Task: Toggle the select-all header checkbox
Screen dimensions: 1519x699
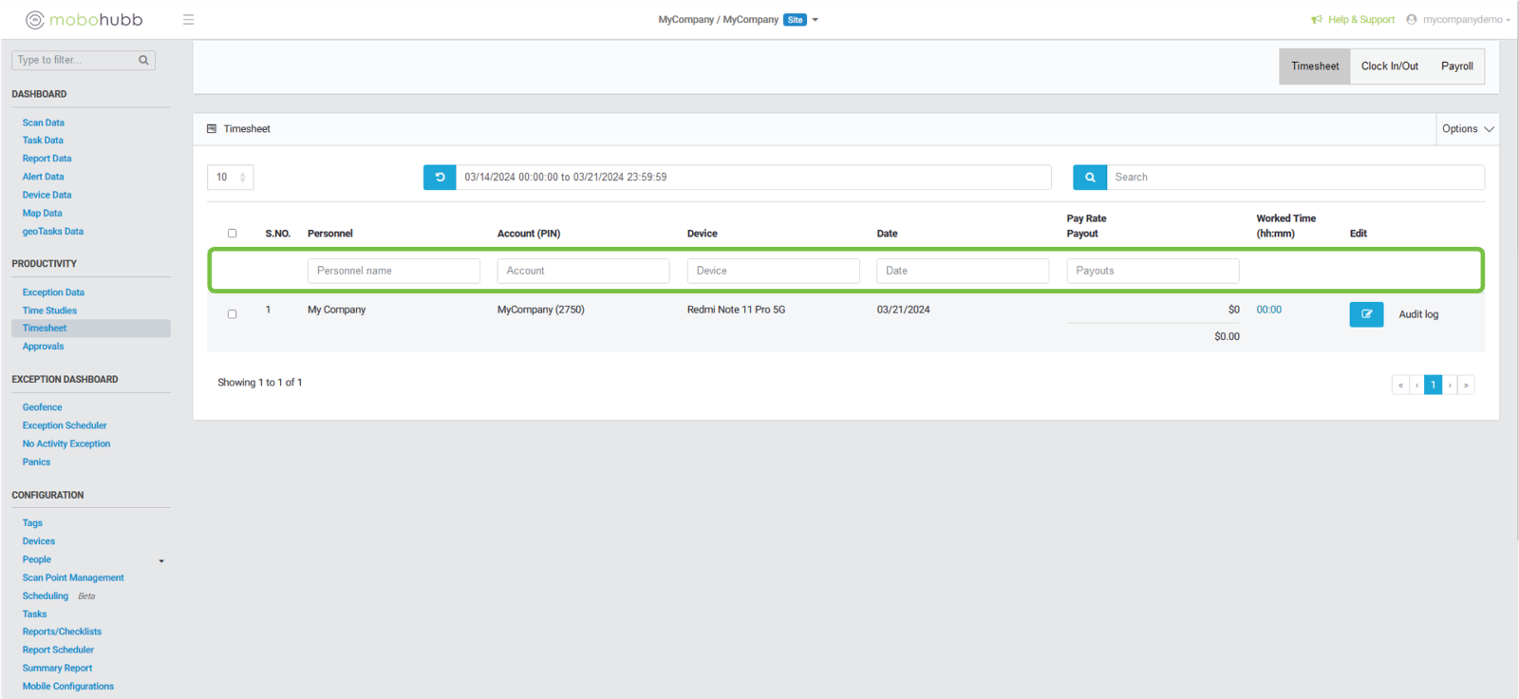Action: point(232,234)
